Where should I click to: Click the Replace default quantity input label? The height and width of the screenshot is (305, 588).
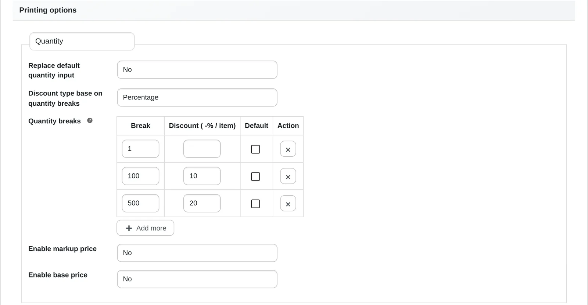pyautogui.click(x=54, y=70)
